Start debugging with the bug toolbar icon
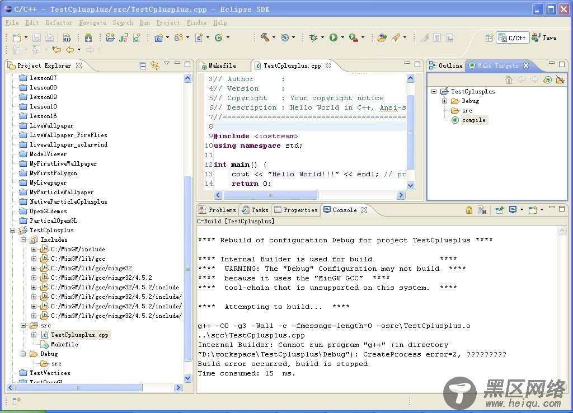This screenshot has height=413, width=573. point(313,37)
